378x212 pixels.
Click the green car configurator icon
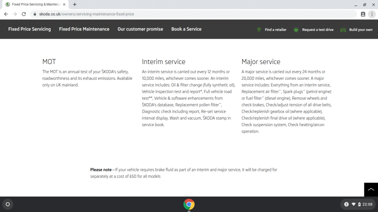343,30
